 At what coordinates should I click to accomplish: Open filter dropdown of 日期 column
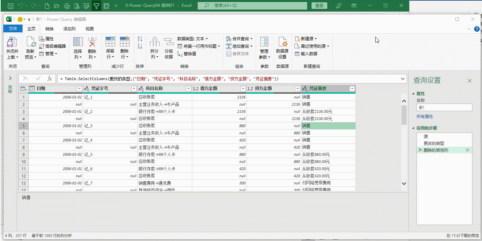point(79,89)
